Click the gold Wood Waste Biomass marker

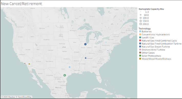(29, 64)
